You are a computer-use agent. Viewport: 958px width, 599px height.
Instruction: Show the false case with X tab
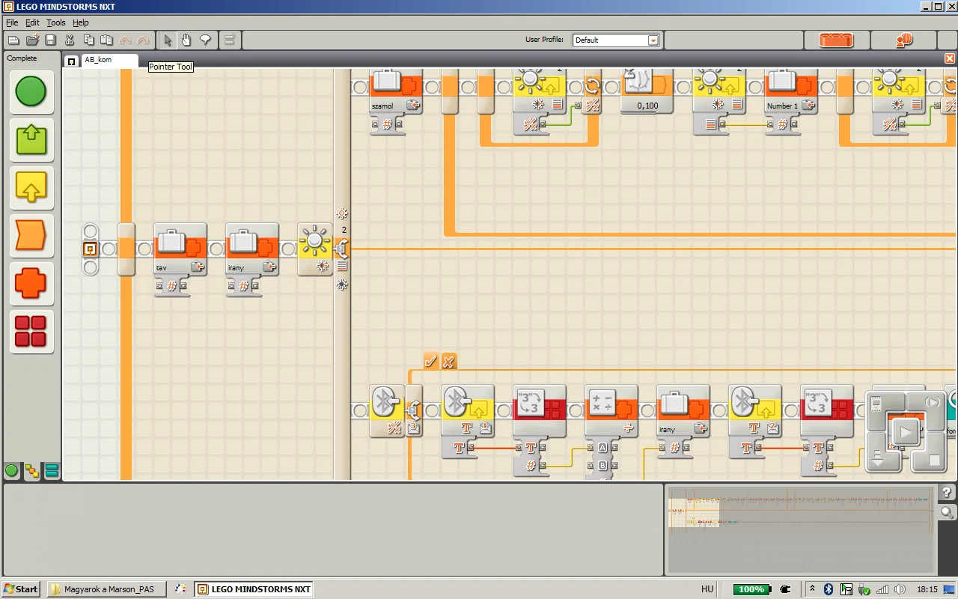point(449,362)
